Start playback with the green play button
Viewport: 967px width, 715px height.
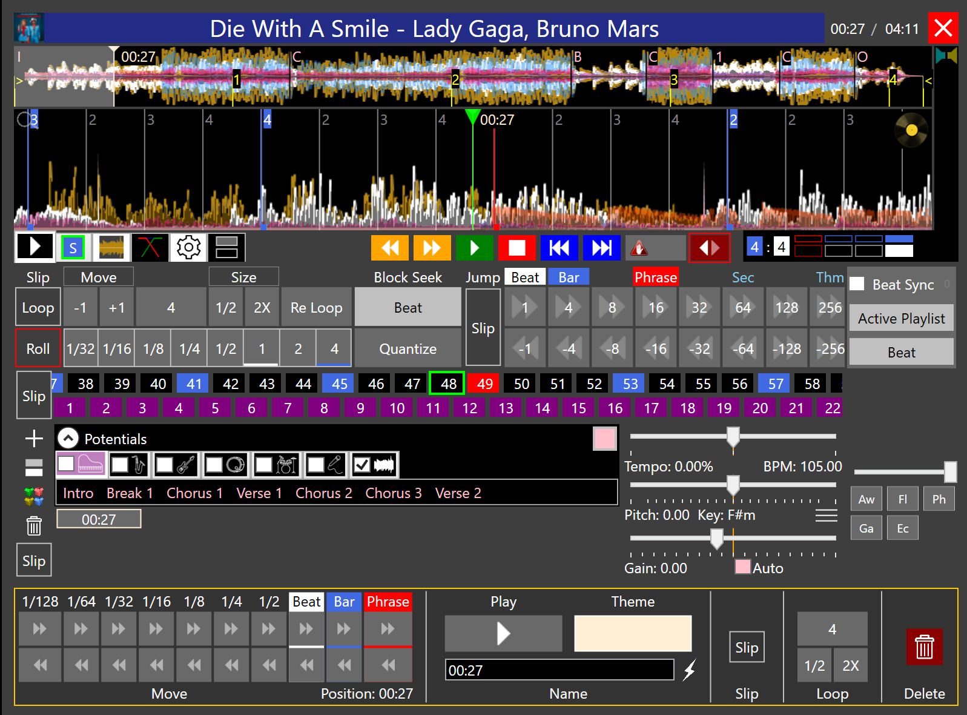point(475,247)
